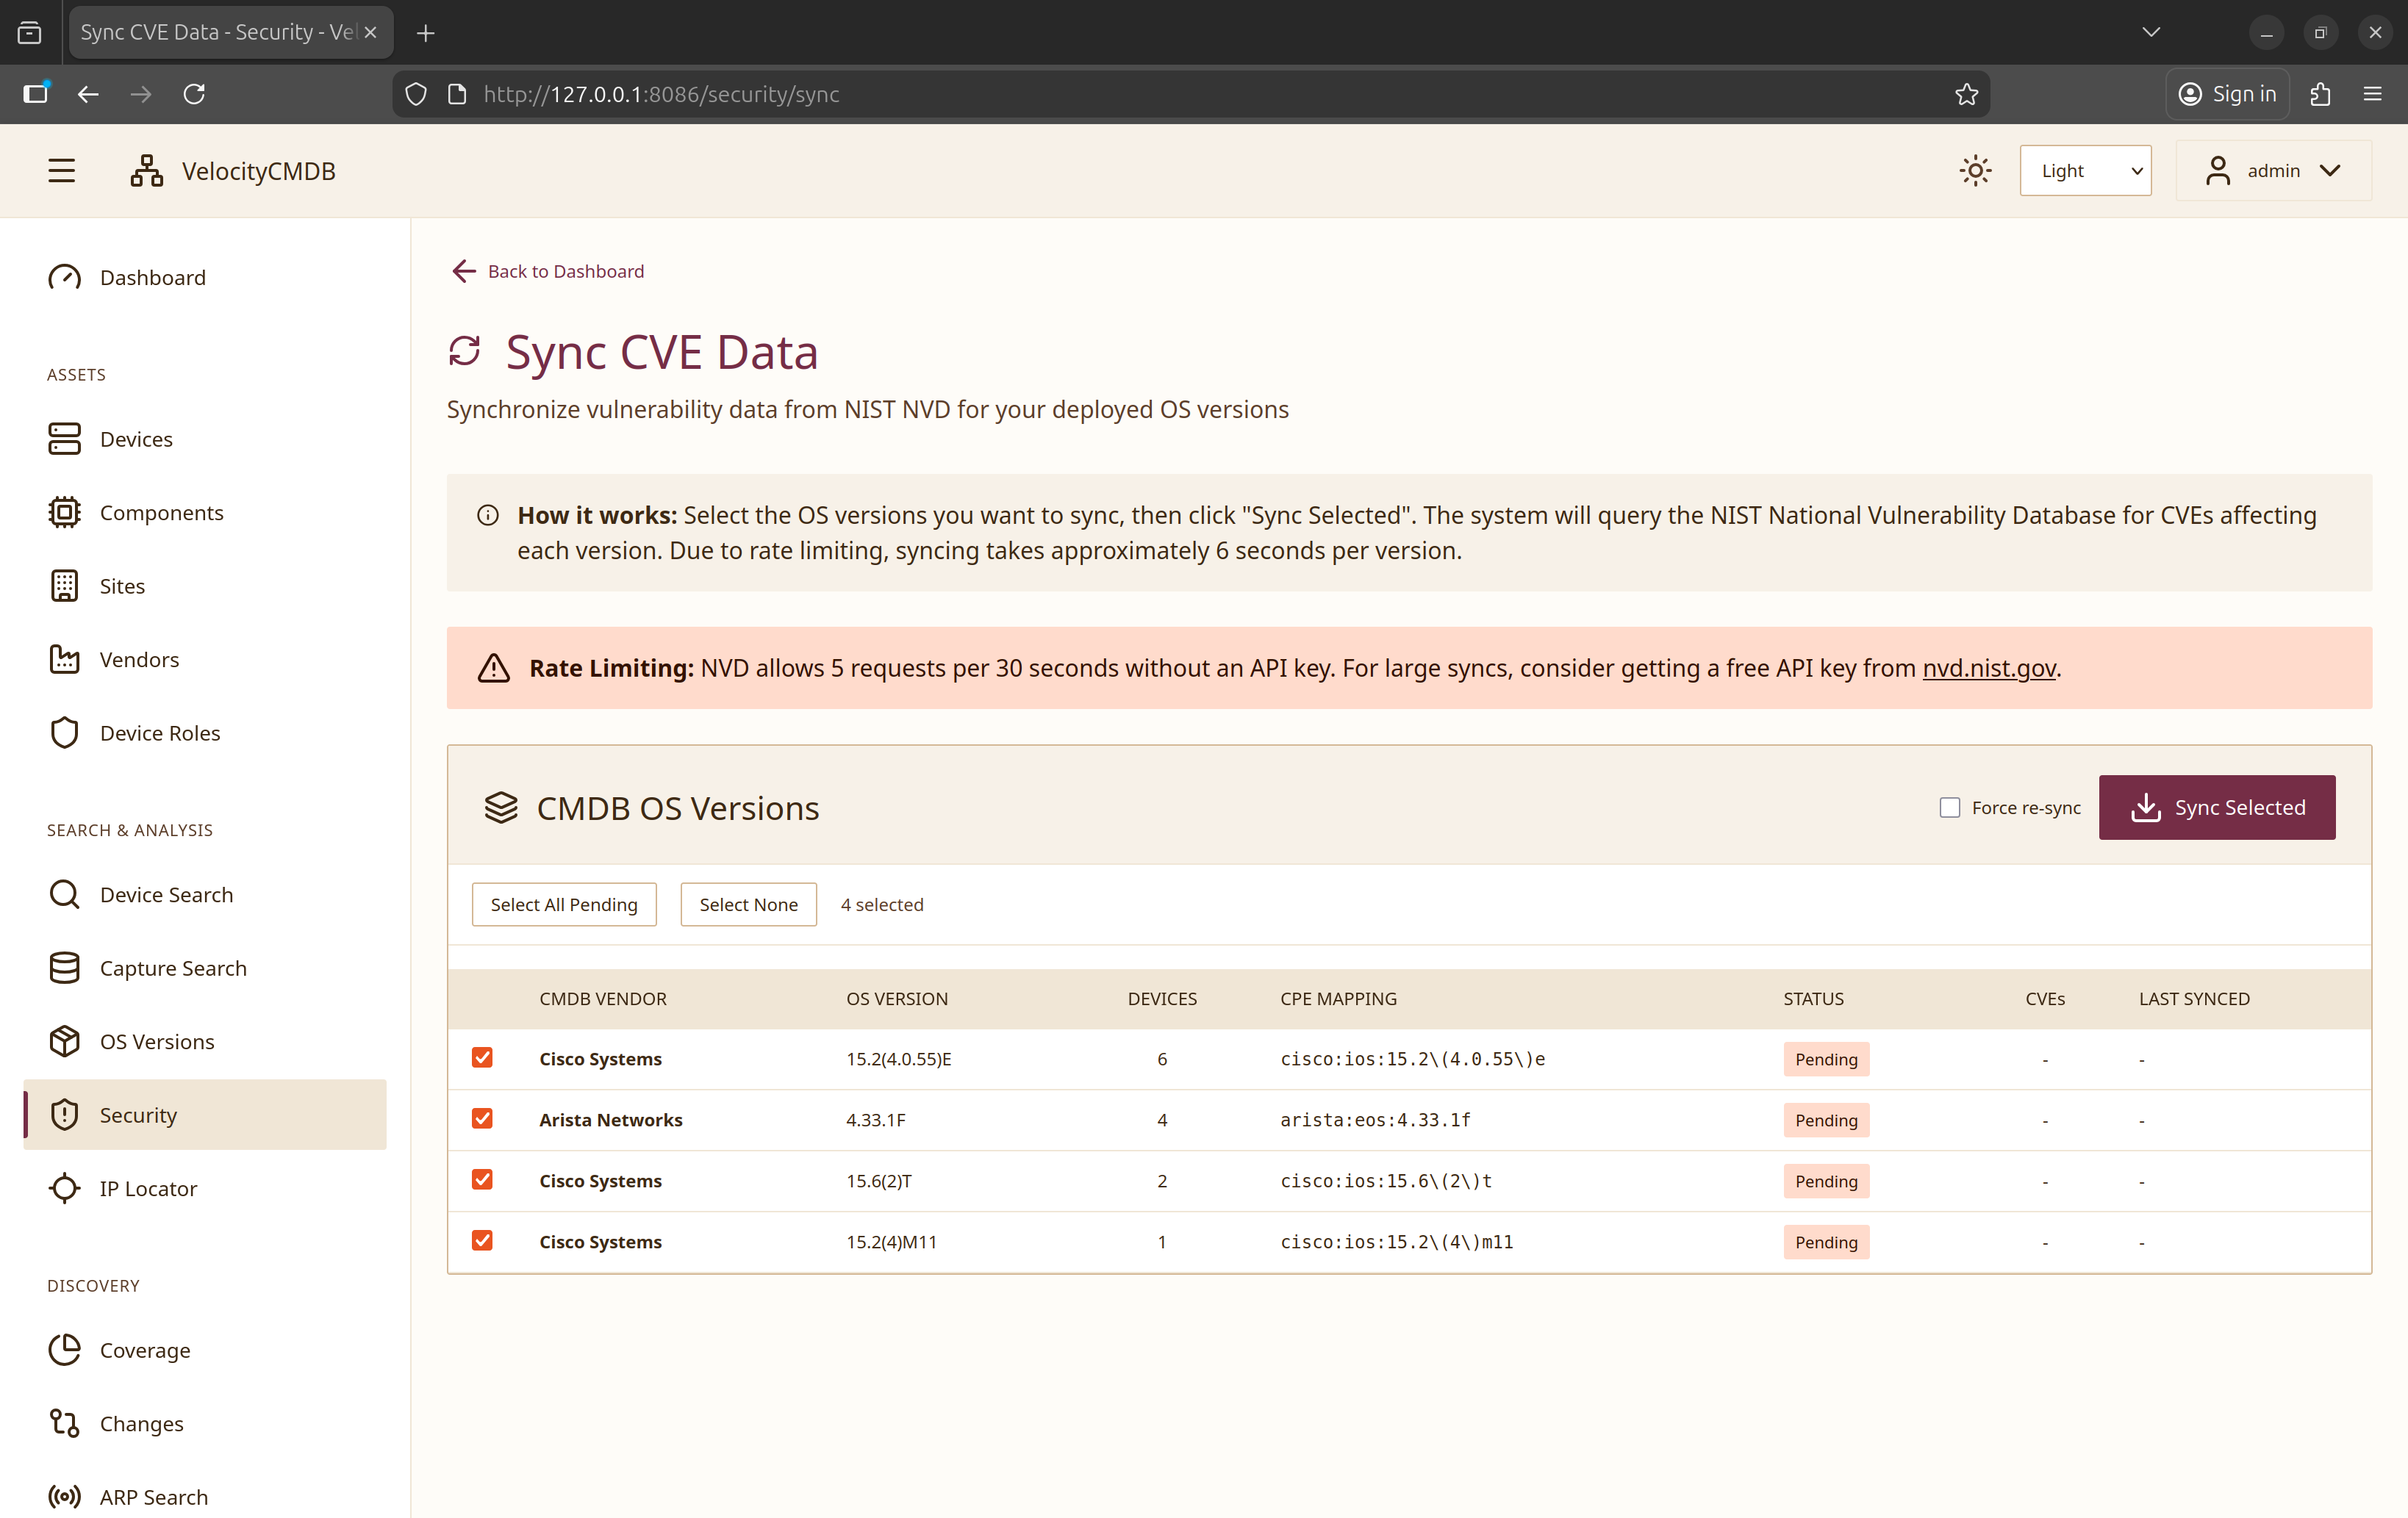Click the 4 selected counter text

coord(882,904)
